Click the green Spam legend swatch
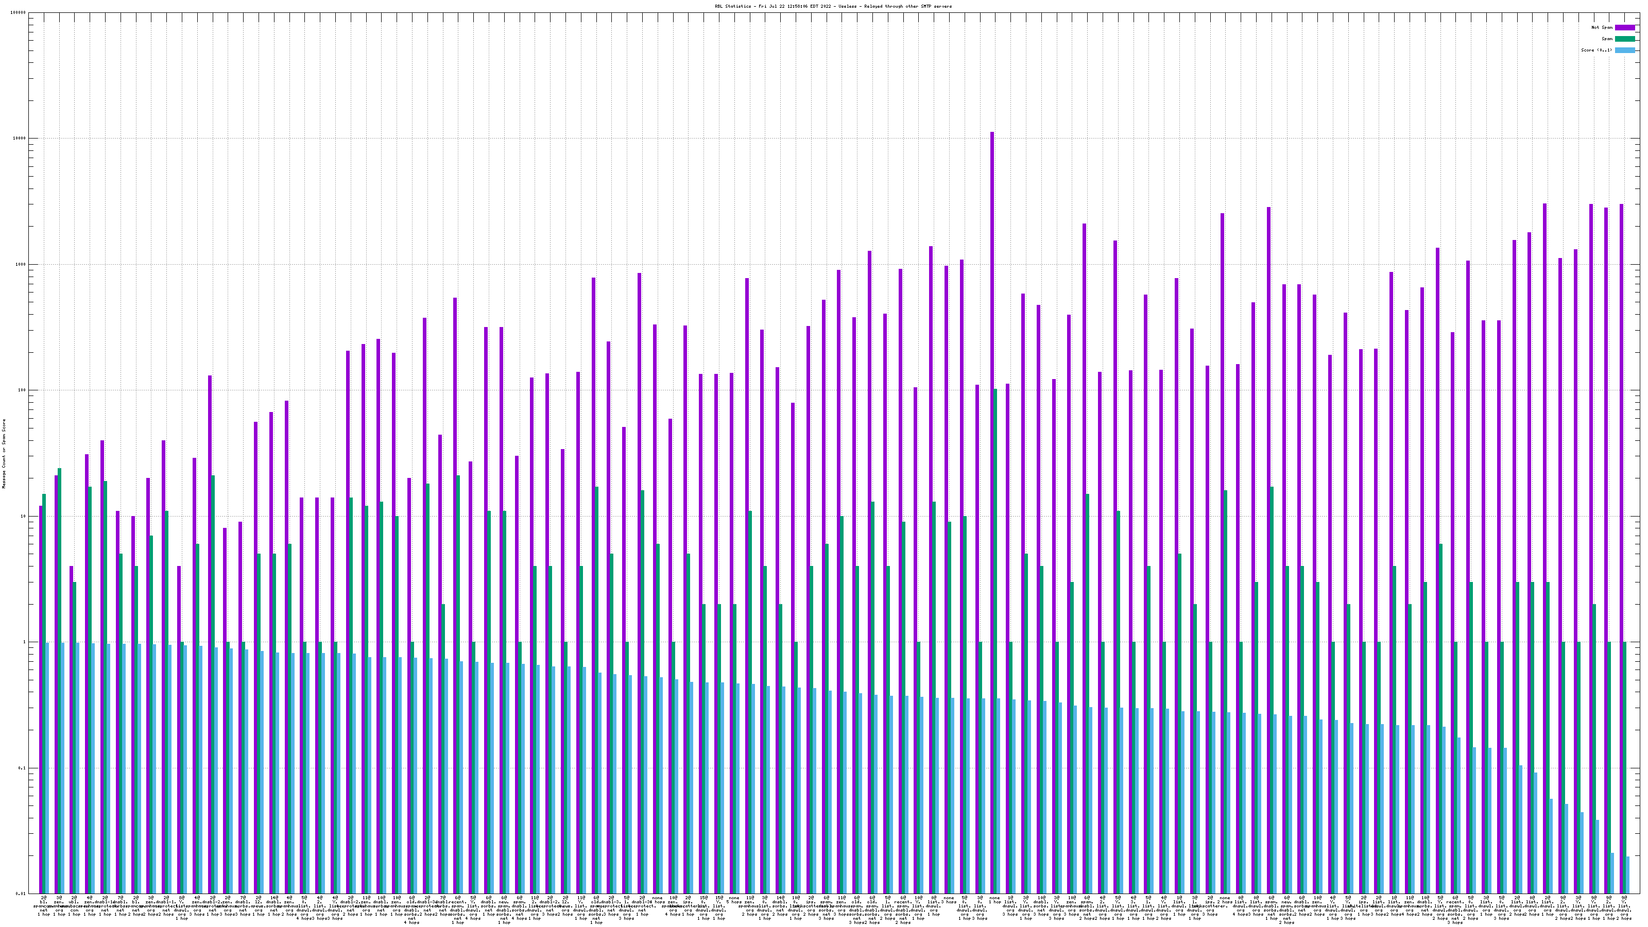Screen dimensions: 1648x927 pos(1624,39)
